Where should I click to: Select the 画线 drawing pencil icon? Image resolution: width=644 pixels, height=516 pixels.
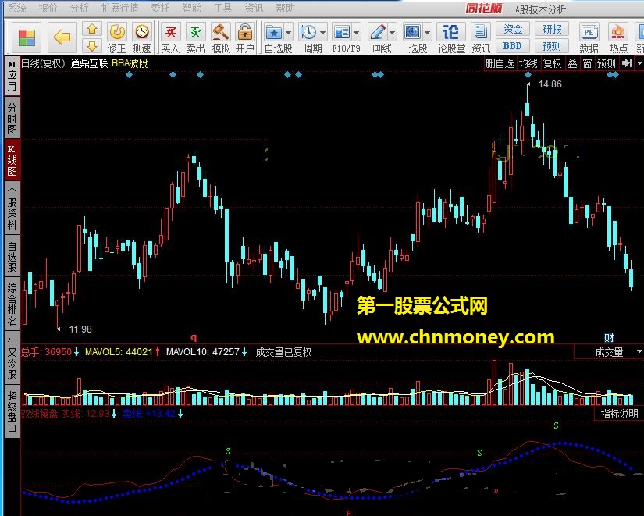point(377,32)
